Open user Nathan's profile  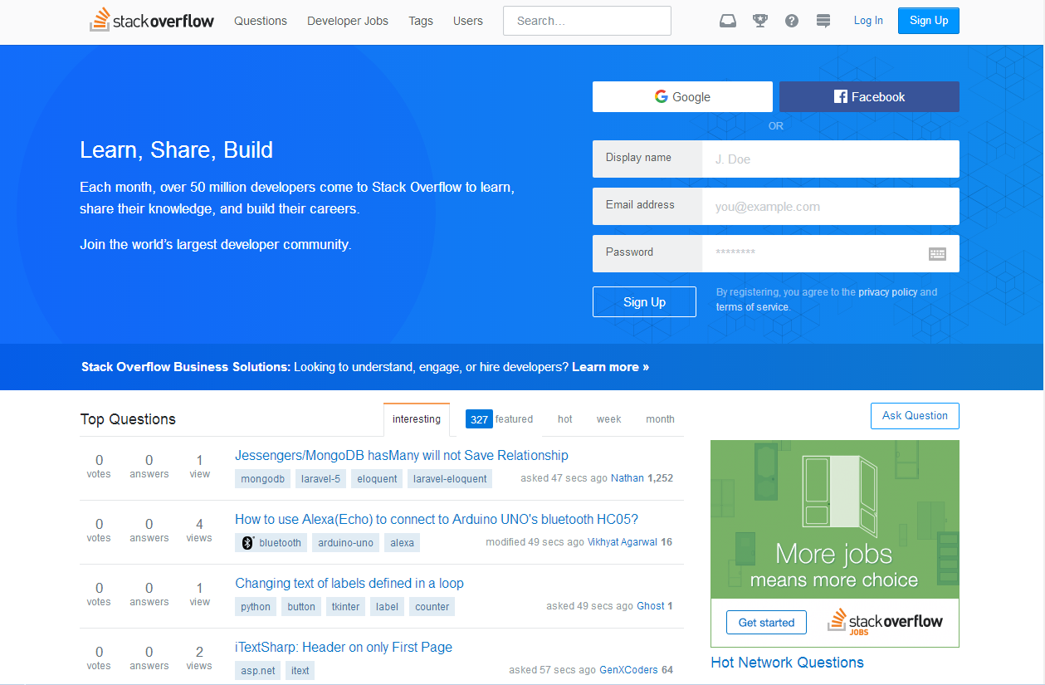pyautogui.click(x=627, y=478)
